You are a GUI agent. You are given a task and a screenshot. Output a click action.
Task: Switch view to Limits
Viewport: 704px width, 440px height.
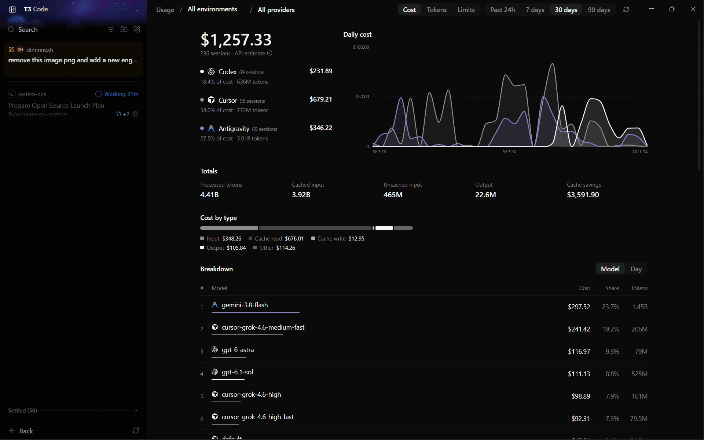click(x=466, y=10)
